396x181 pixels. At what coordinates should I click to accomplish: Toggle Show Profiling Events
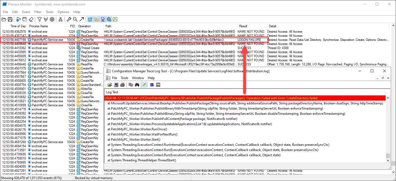coord(115,19)
